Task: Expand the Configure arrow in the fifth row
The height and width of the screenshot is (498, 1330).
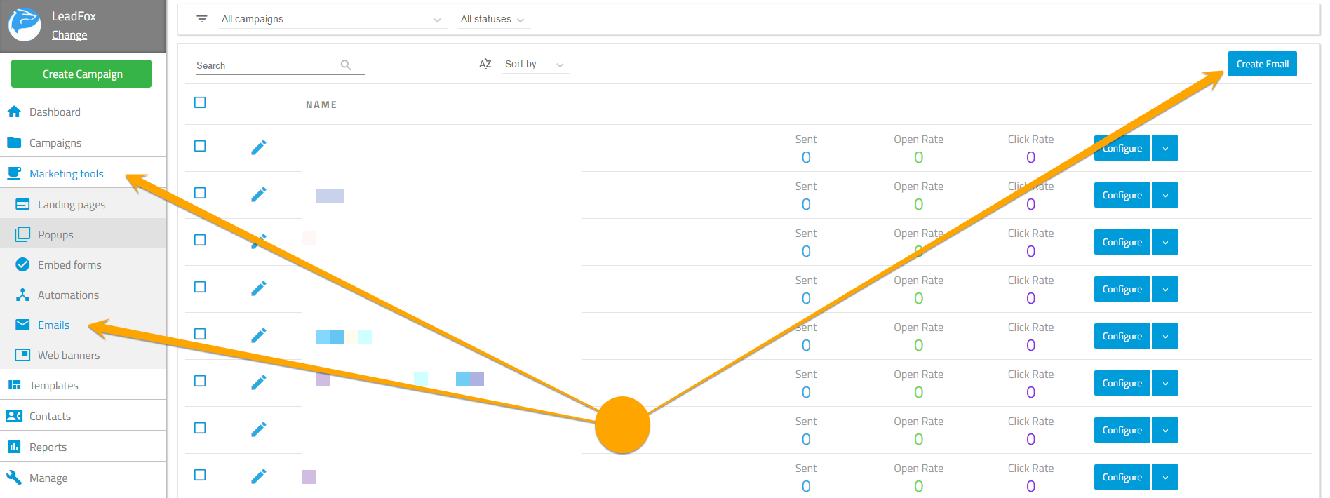Action: (x=1165, y=336)
